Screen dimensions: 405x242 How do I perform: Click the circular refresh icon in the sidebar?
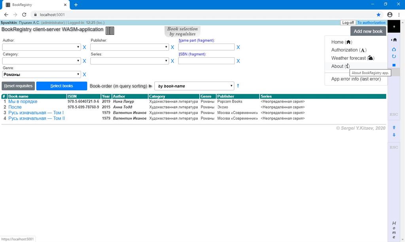[x=394, y=56]
